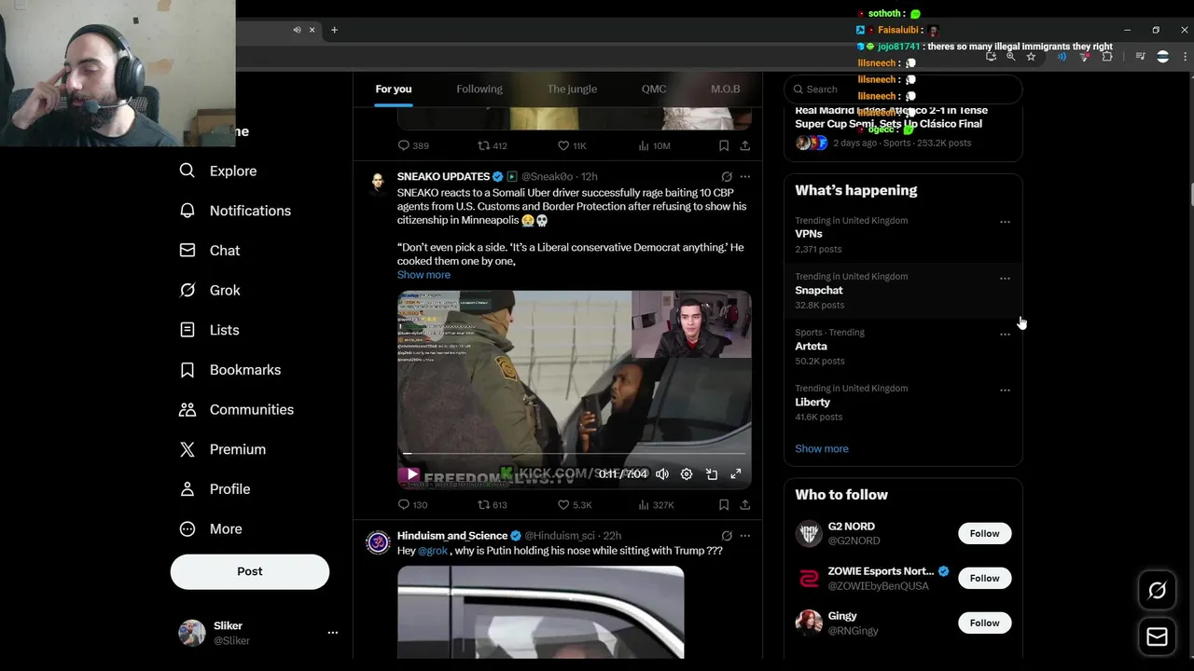The image size is (1194, 671).
Task: Close the current browser tab
Action: 312,30
